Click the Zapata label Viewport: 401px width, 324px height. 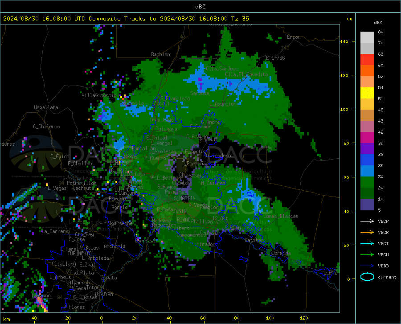click(109, 278)
